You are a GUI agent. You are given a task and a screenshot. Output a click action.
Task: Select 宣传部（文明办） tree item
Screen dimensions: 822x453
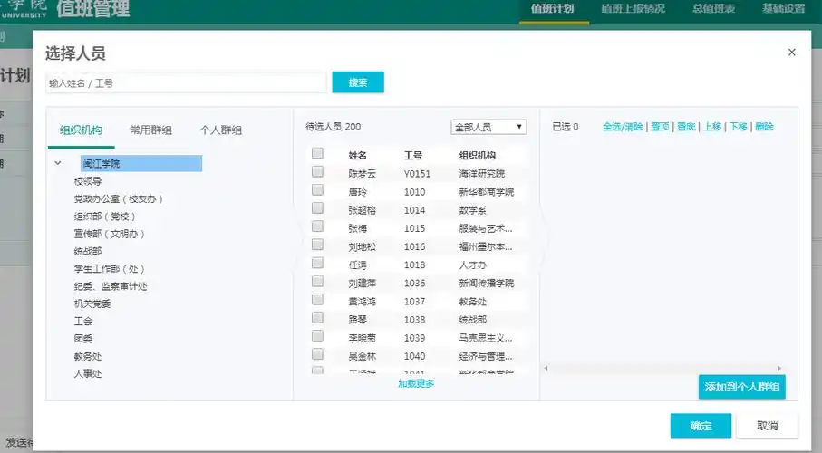pos(109,234)
